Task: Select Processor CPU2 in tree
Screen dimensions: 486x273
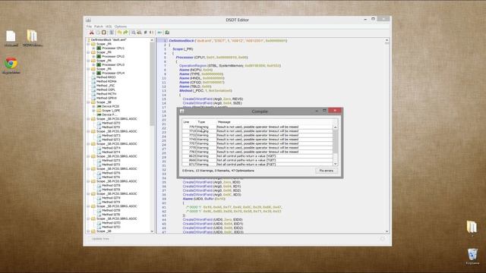Action: tap(113, 57)
